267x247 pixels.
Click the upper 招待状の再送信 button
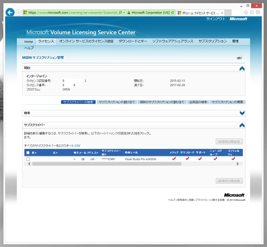[229, 142]
